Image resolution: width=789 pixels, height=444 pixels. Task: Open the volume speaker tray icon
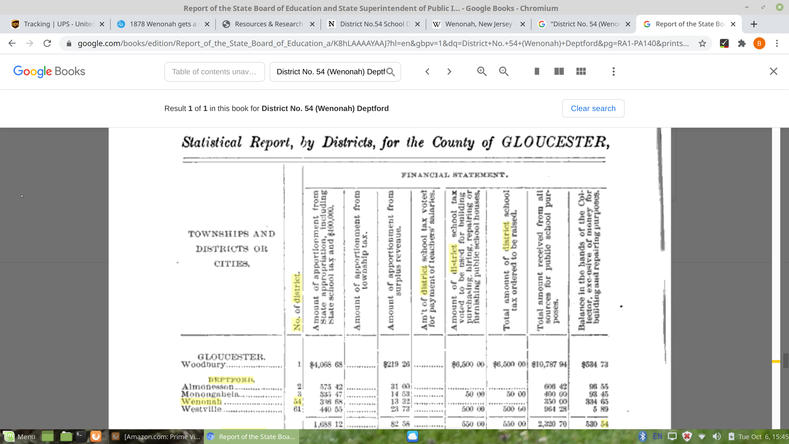[x=716, y=436]
